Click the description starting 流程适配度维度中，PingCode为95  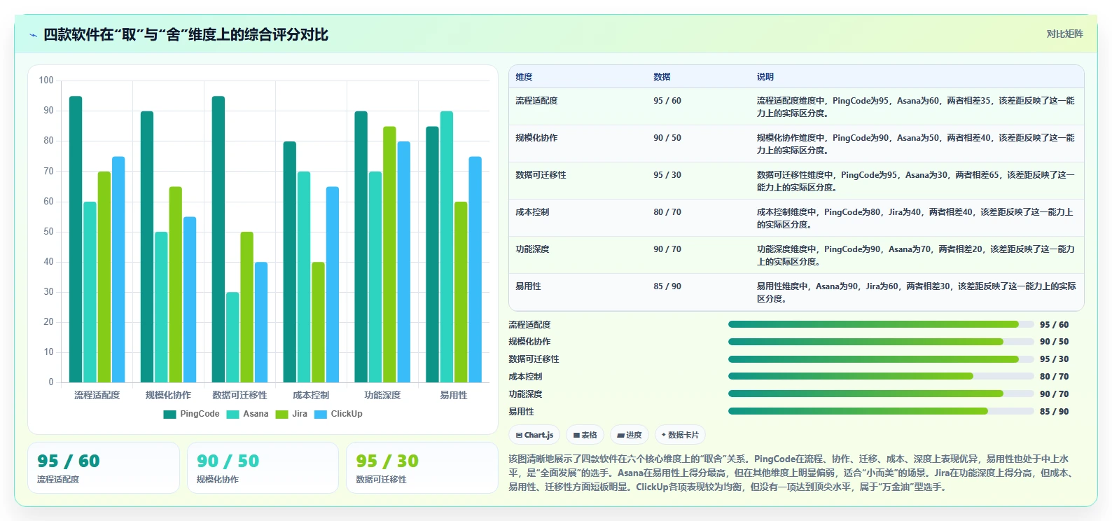915,107
